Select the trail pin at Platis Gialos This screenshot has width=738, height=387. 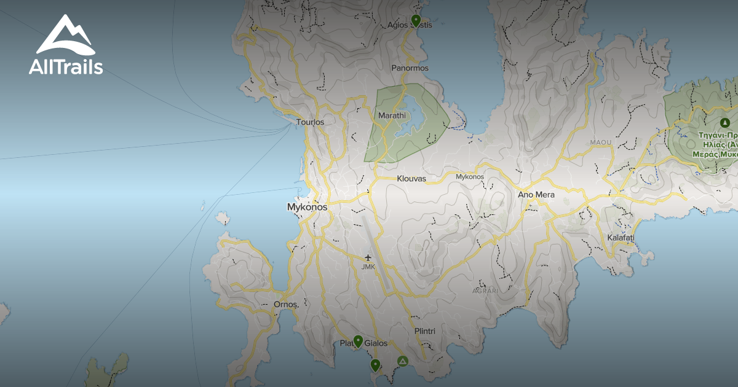click(357, 341)
